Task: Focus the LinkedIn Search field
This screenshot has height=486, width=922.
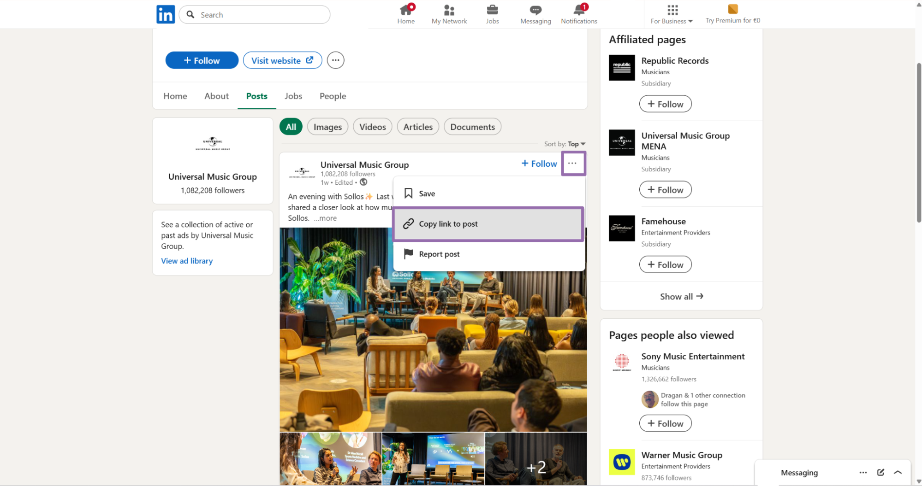Action: (255, 15)
